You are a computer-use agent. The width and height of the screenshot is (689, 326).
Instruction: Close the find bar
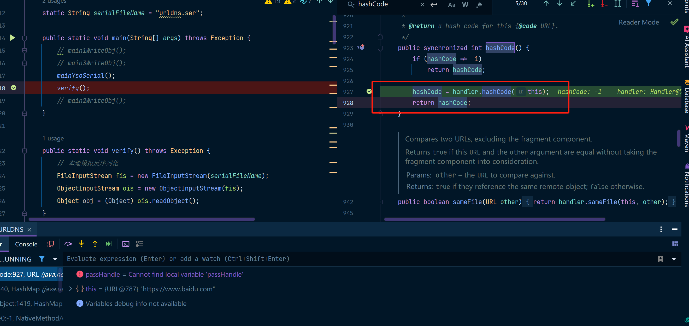point(670,3)
